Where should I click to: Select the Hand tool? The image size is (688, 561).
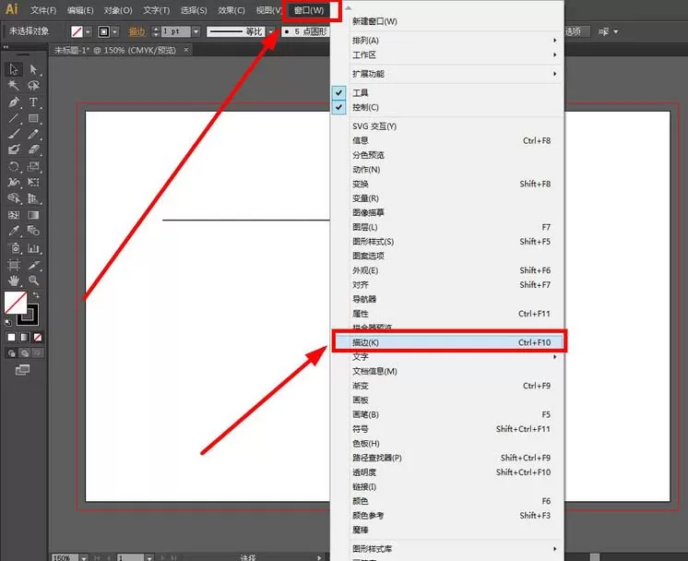14,280
